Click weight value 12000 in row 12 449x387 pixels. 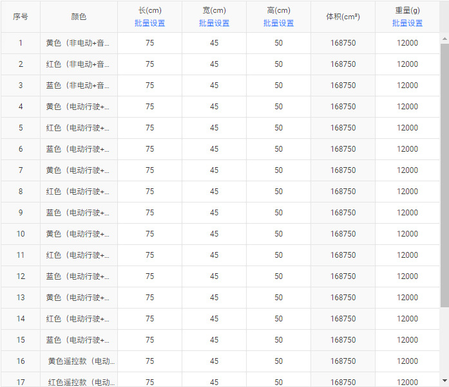407,276
